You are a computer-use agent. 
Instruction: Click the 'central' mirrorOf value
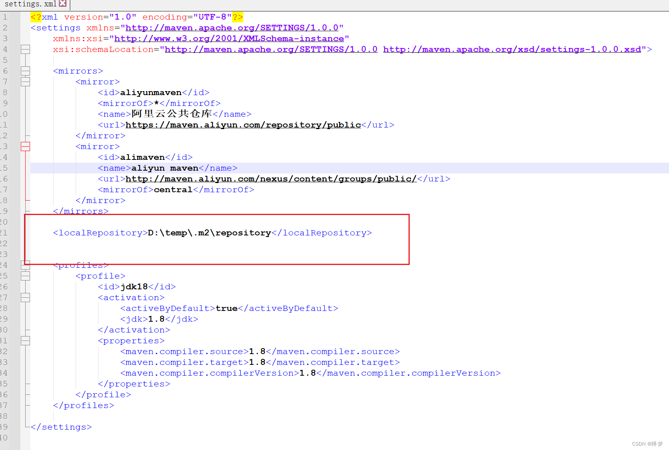click(x=173, y=190)
